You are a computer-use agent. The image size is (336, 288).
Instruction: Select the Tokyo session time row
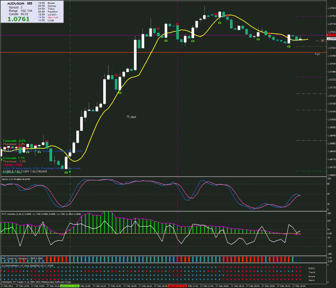point(47,9)
